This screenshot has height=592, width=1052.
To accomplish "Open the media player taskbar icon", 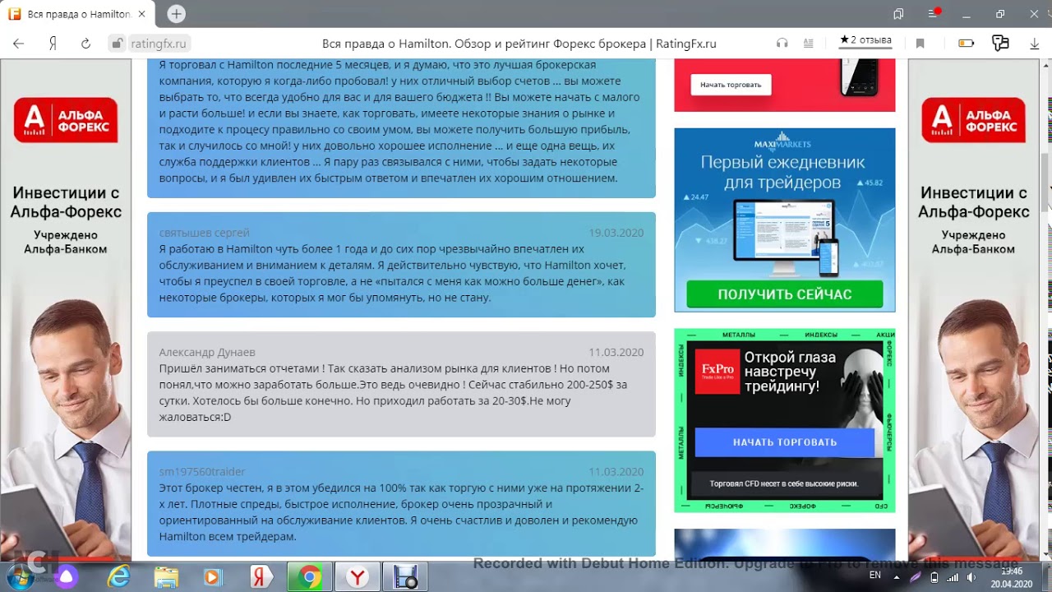I will [x=213, y=577].
